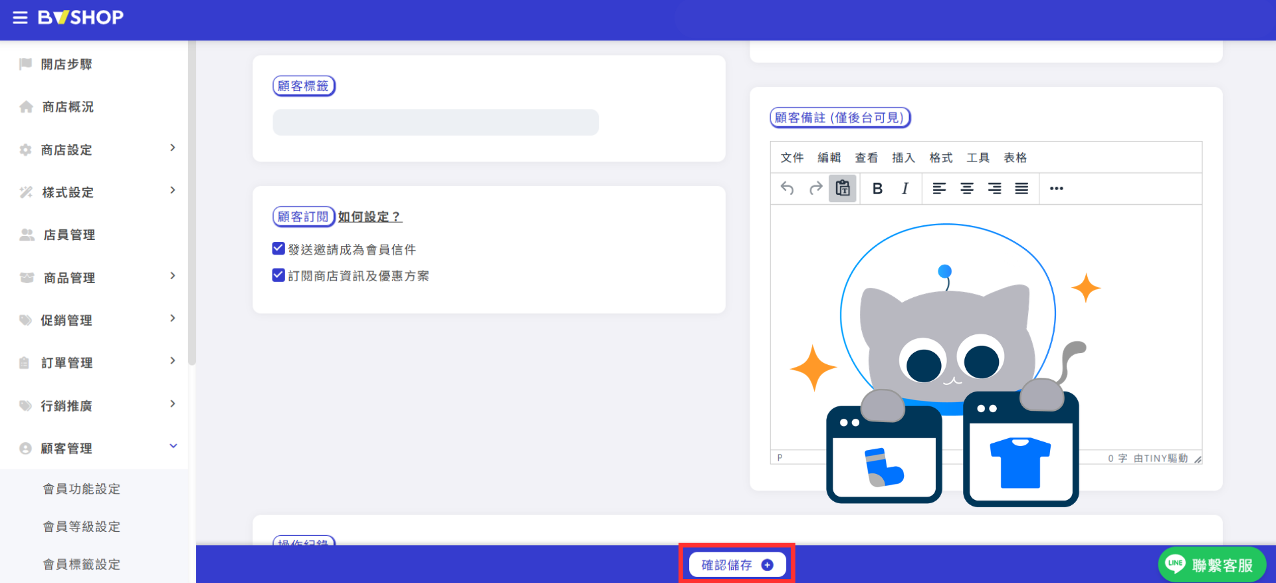
Task: Toggle the paste as text icon
Action: coord(843,189)
